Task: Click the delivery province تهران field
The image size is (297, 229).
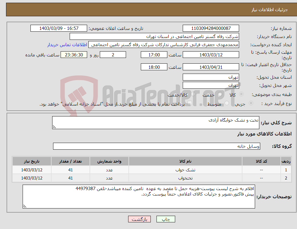Action: click(x=211, y=77)
